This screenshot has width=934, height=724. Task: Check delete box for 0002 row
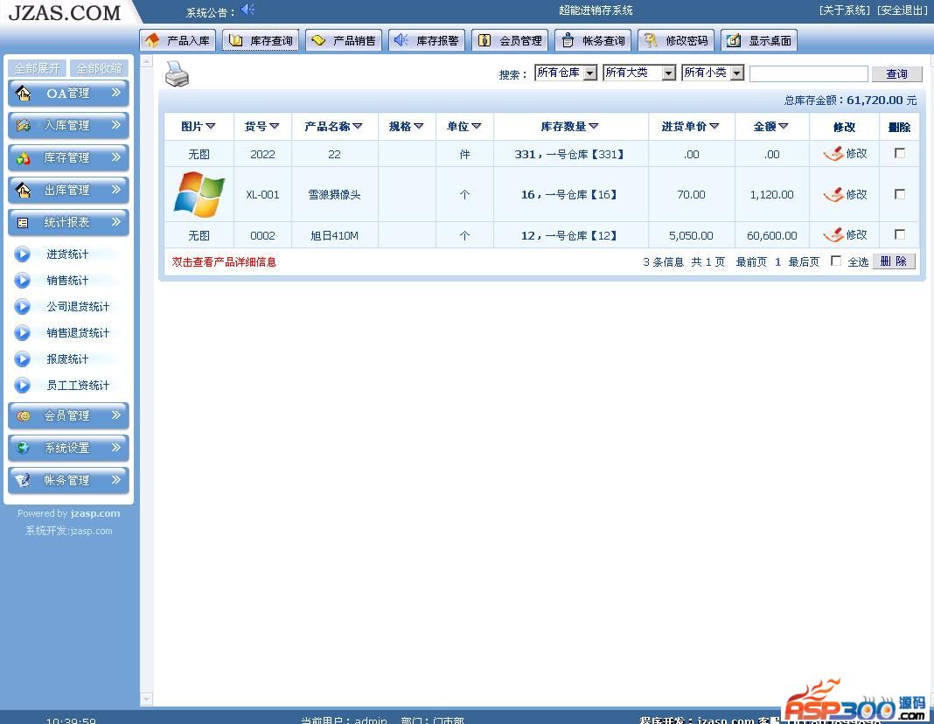(899, 234)
